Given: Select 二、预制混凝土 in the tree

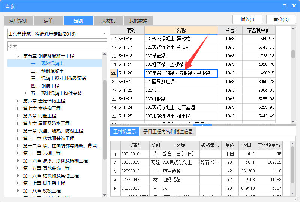Looking at the screenshot, I should click(x=47, y=71).
